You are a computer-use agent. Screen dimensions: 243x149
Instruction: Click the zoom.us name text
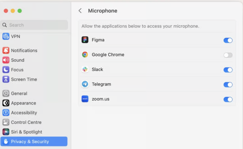[x=100, y=99]
